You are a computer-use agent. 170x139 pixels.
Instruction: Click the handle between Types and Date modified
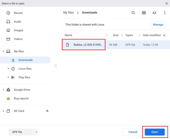(139, 35)
